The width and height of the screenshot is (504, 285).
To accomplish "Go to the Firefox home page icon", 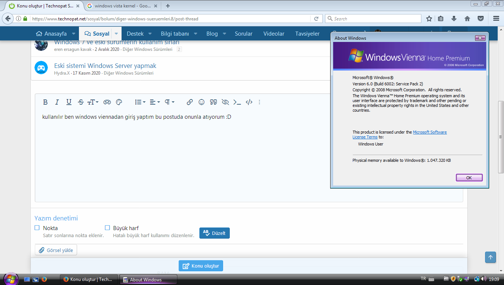I will tap(467, 19).
